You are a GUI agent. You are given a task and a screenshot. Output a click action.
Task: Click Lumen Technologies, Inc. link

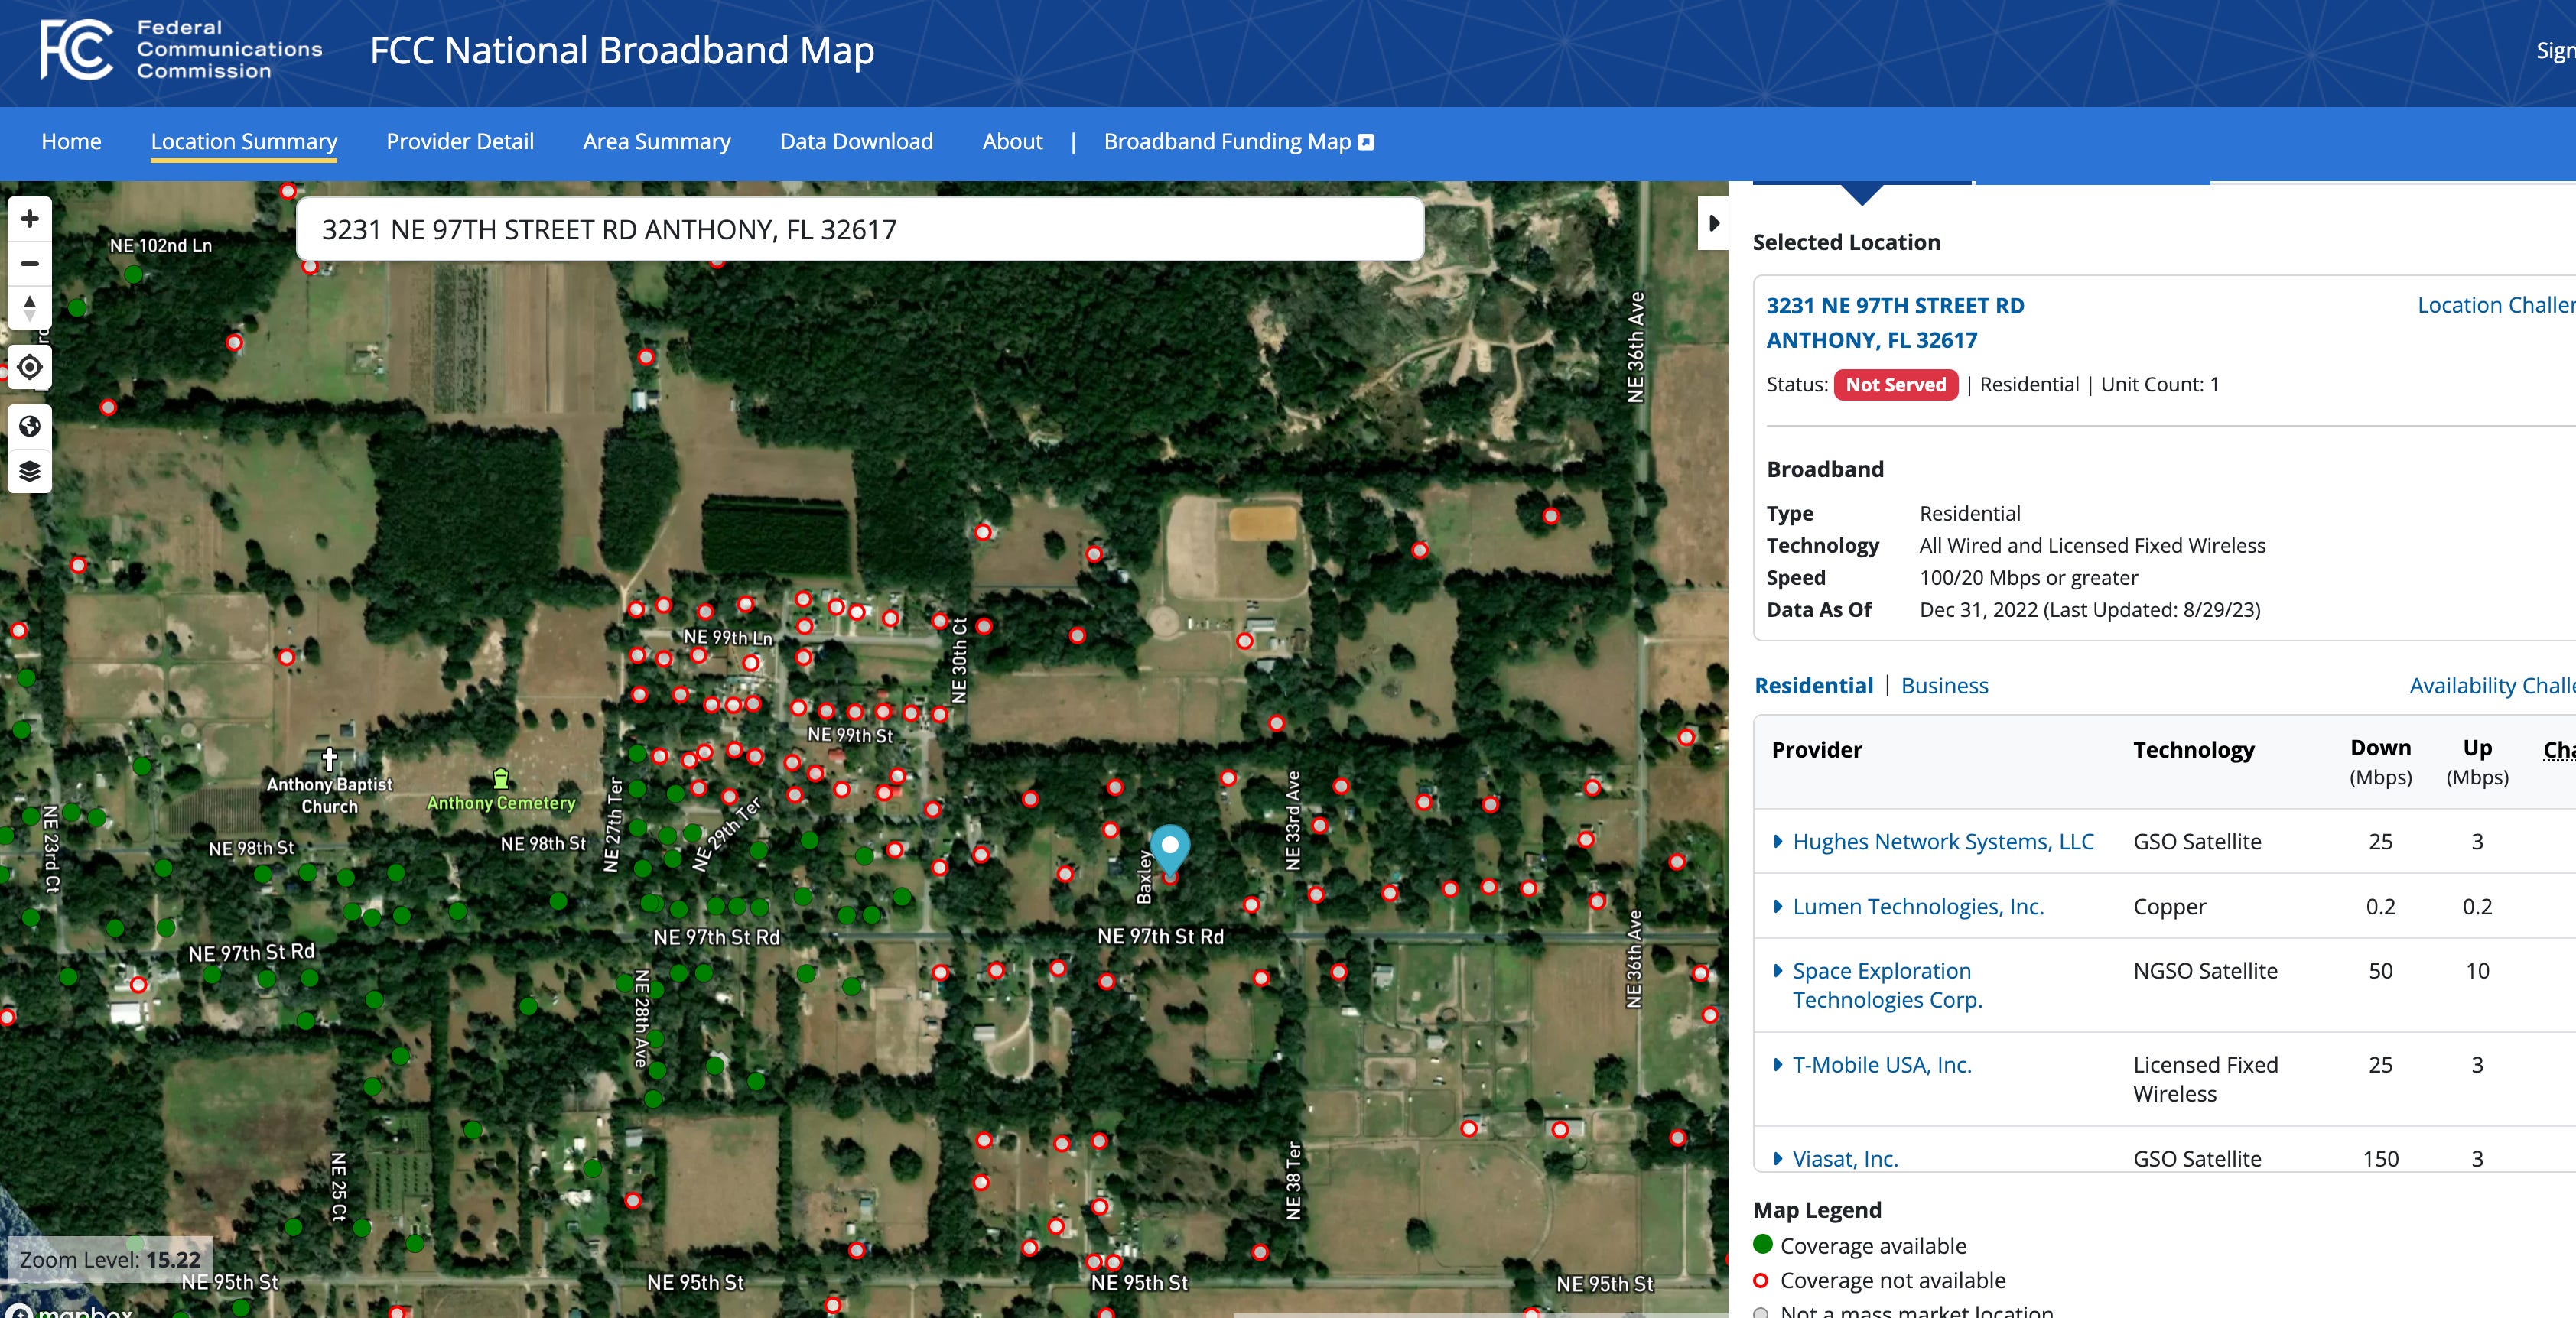point(1918,906)
